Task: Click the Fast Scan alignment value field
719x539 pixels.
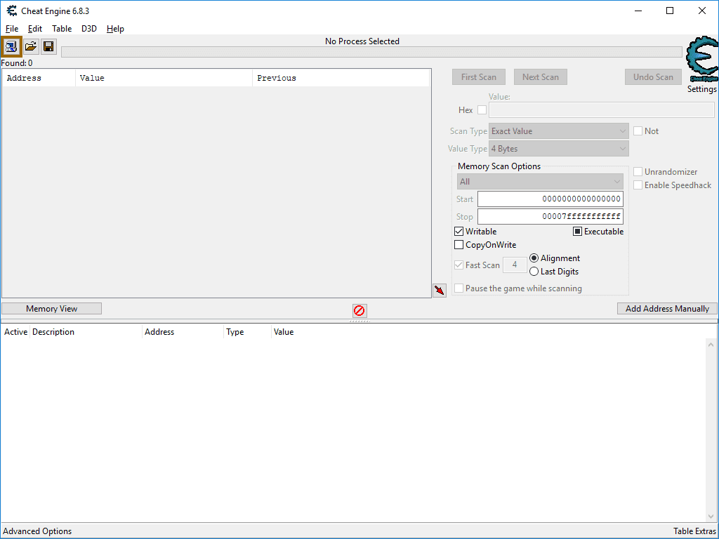Action: [x=515, y=265]
